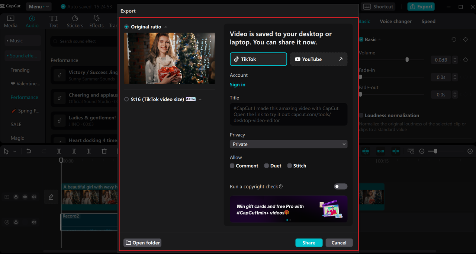476x254 pixels.
Task: Check Loudness normalization checkbox
Action: tap(361, 115)
